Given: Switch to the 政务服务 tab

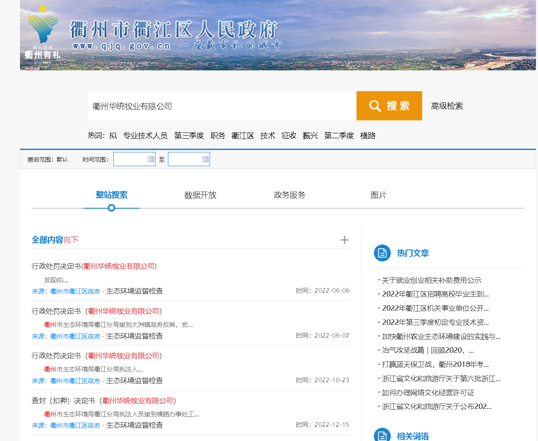Looking at the screenshot, I should coord(289,195).
